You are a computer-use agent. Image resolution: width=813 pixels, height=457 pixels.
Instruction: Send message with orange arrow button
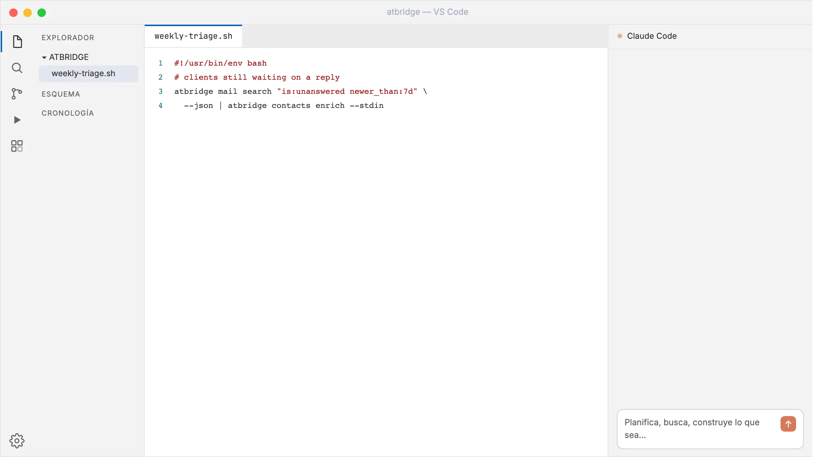[788, 424]
